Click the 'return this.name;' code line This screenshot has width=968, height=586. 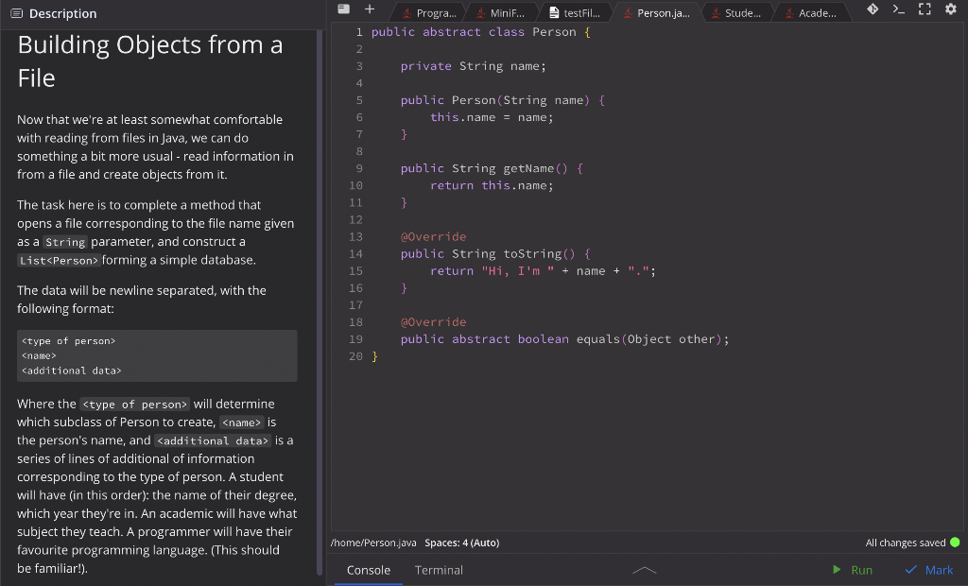pyautogui.click(x=492, y=185)
